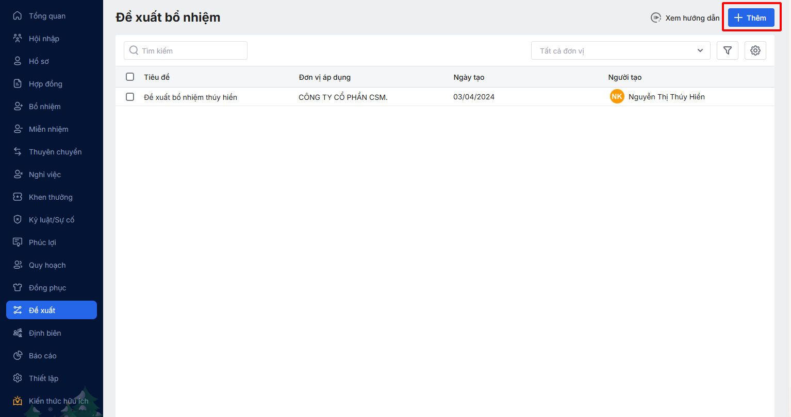Click the Thiết lập sidebar label
Viewport: 791px width, 417px height.
pos(43,378)
